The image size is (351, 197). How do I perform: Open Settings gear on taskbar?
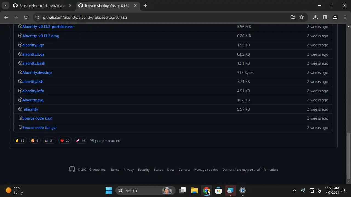coord(243,190)
